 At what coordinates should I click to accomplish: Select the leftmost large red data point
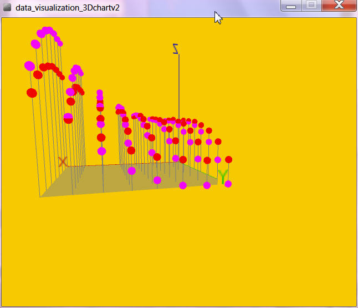32,93
